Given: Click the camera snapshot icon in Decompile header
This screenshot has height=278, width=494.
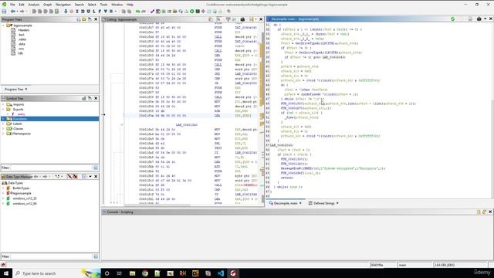Looking at the screenshot, I should [479, 19].
